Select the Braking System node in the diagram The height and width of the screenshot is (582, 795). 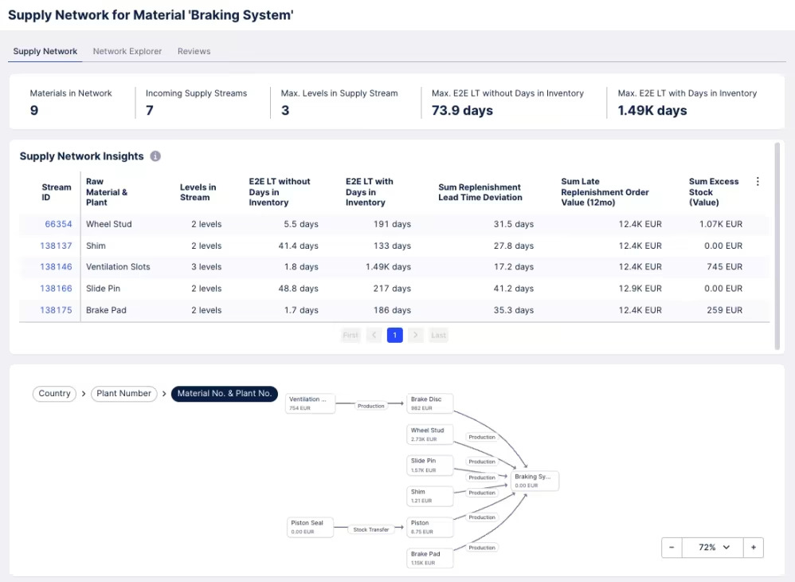(x=535, y=481)
